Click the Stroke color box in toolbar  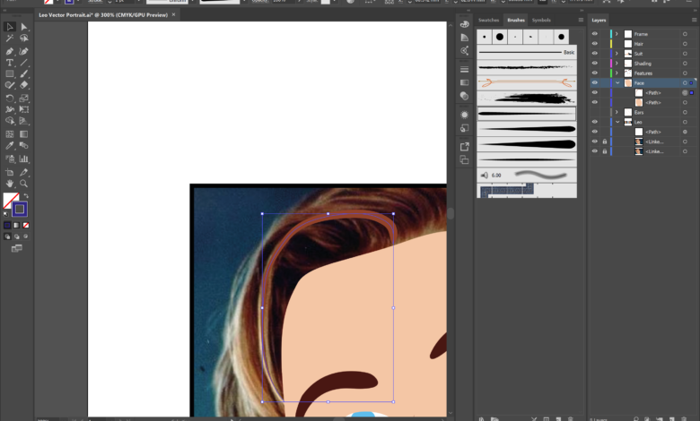pos(20,210)
